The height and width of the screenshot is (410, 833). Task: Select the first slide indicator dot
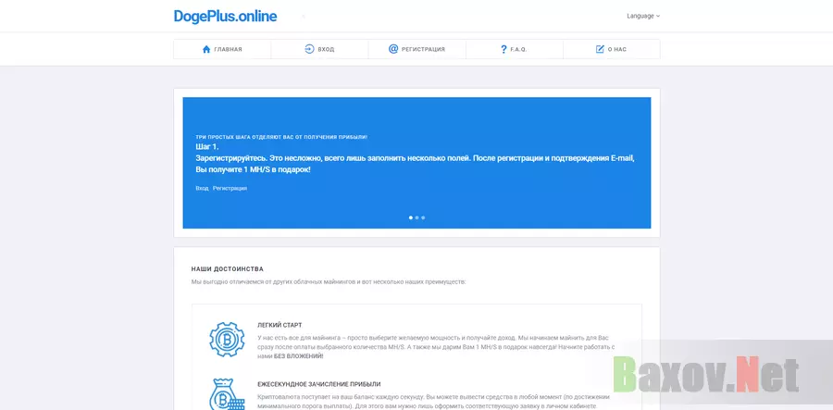[x=411, y=217]
